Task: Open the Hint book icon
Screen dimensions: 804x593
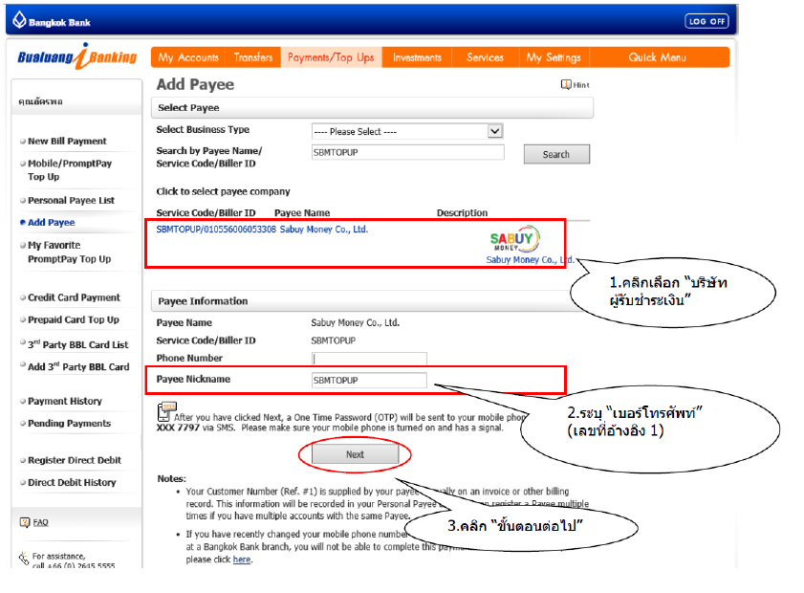Action: pos(566,84)
